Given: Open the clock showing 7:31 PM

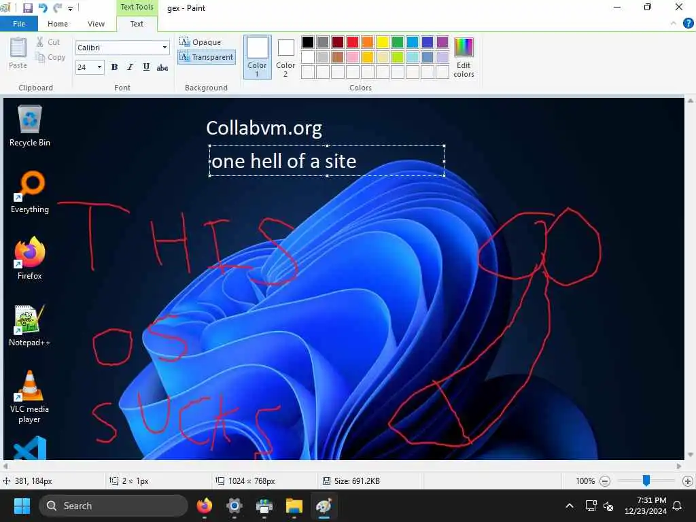Looking at the screenshot, I should pos(646,506).
